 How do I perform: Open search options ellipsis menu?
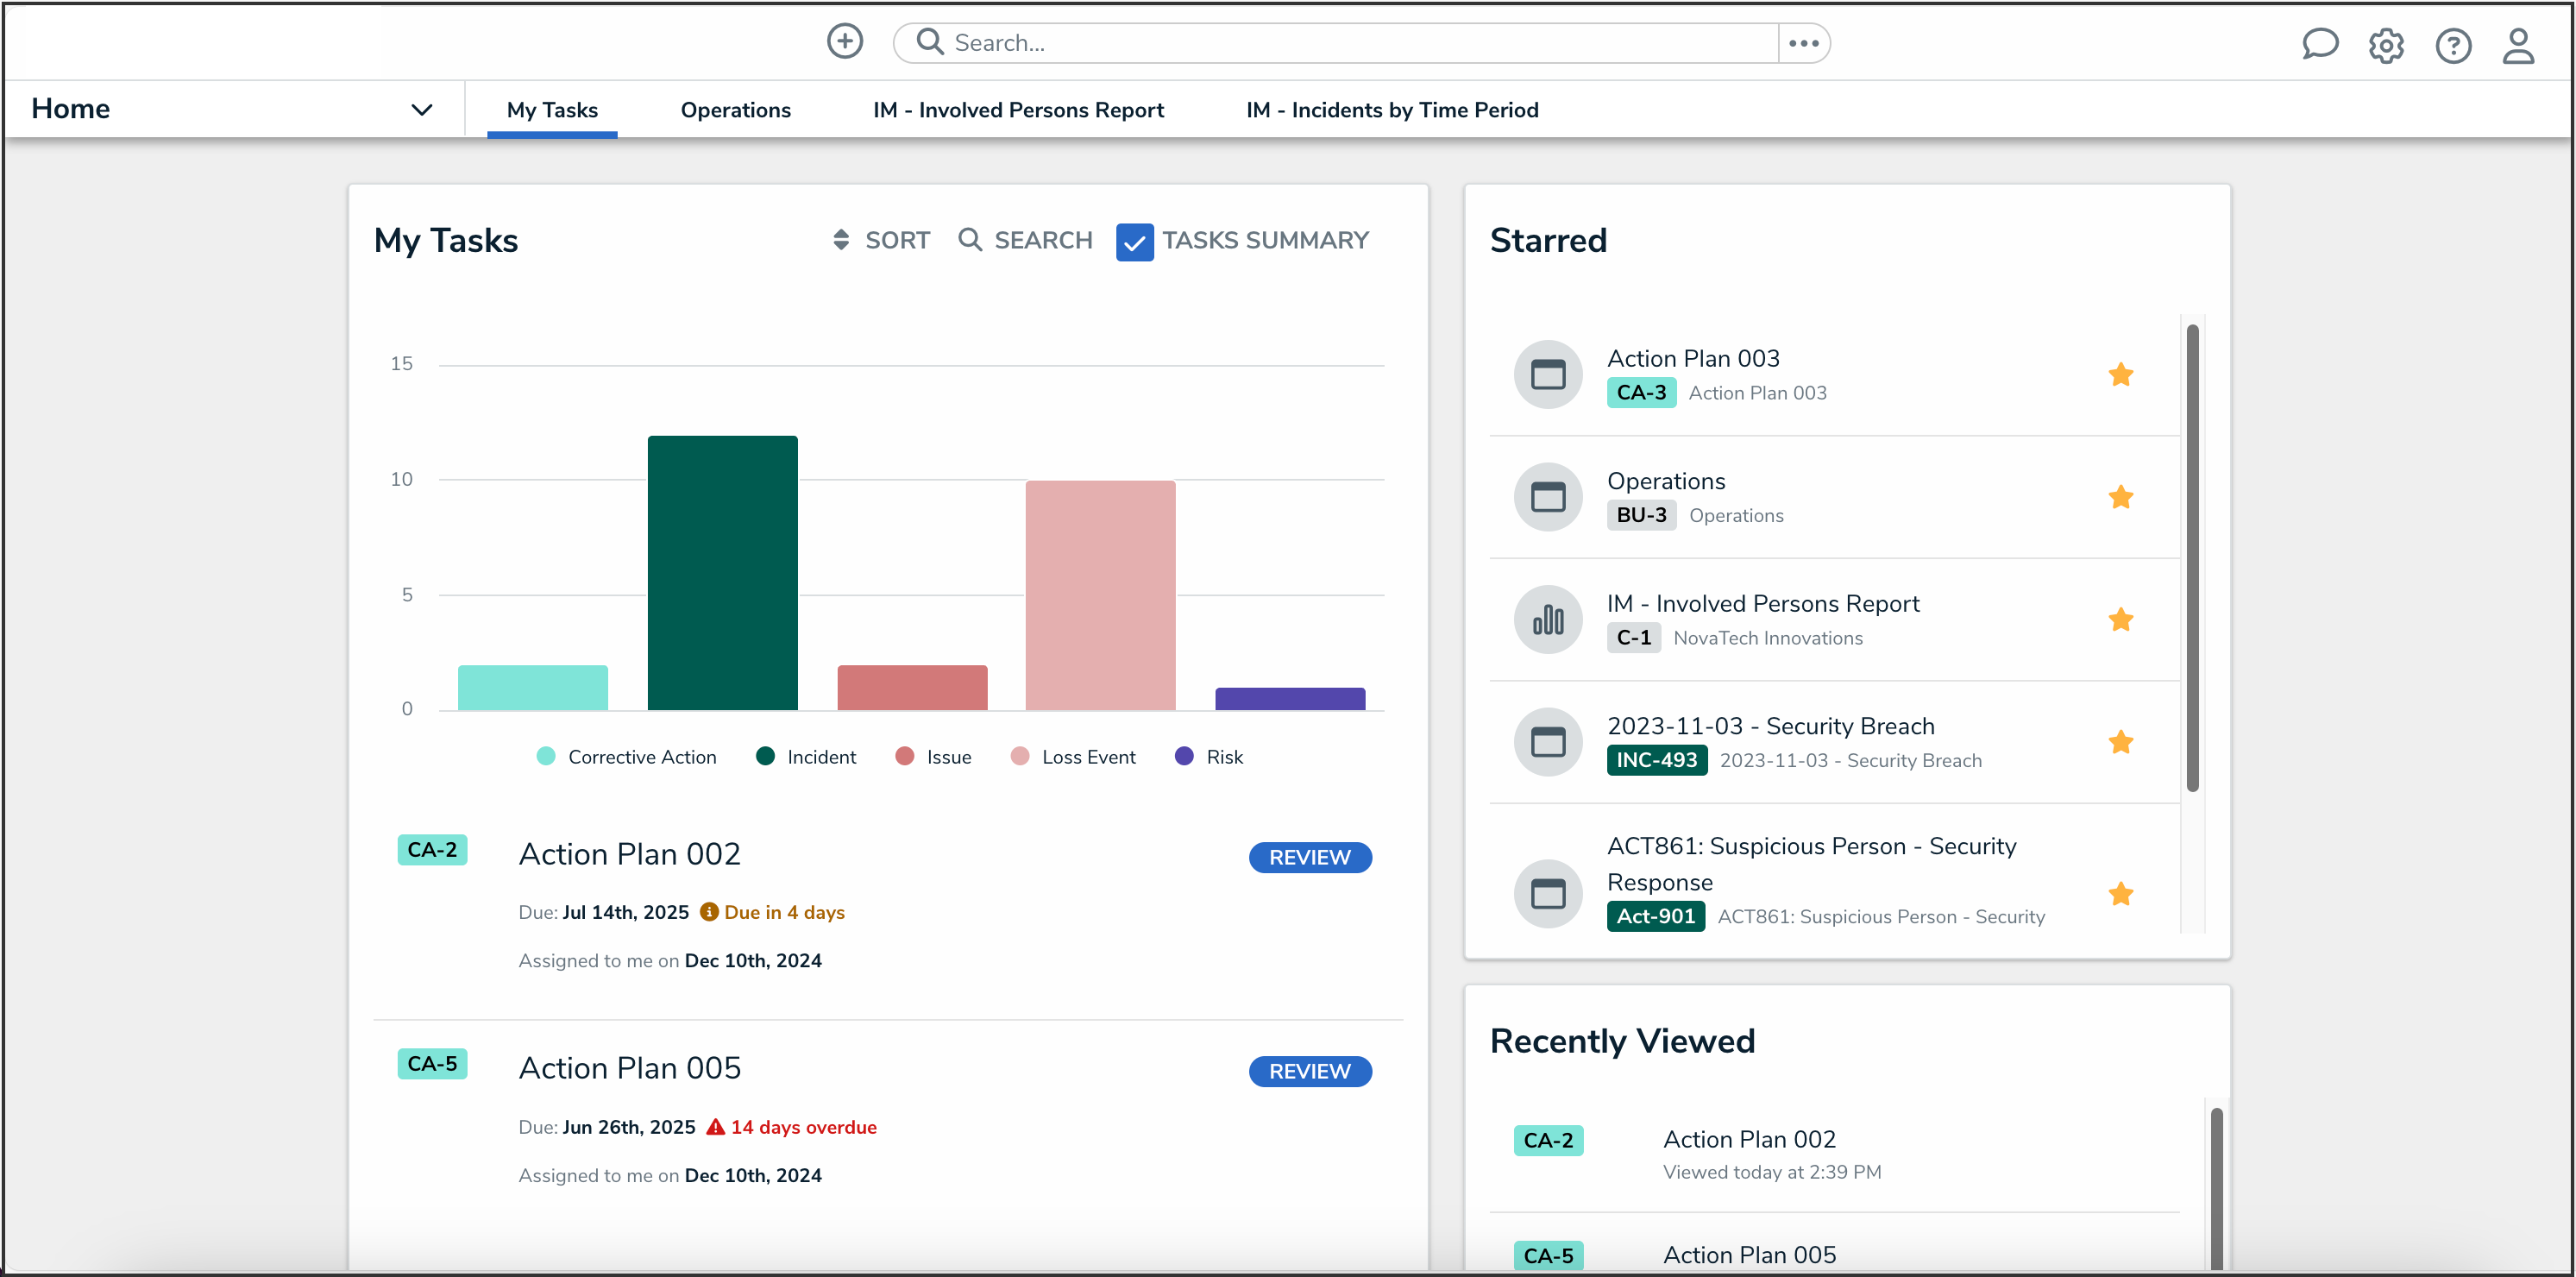tap(1803, 43)
